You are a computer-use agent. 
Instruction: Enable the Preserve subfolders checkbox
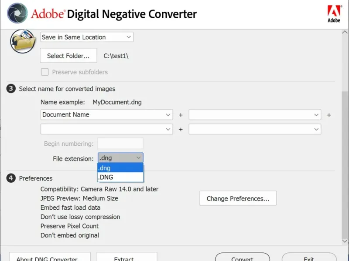click(44, 72)
